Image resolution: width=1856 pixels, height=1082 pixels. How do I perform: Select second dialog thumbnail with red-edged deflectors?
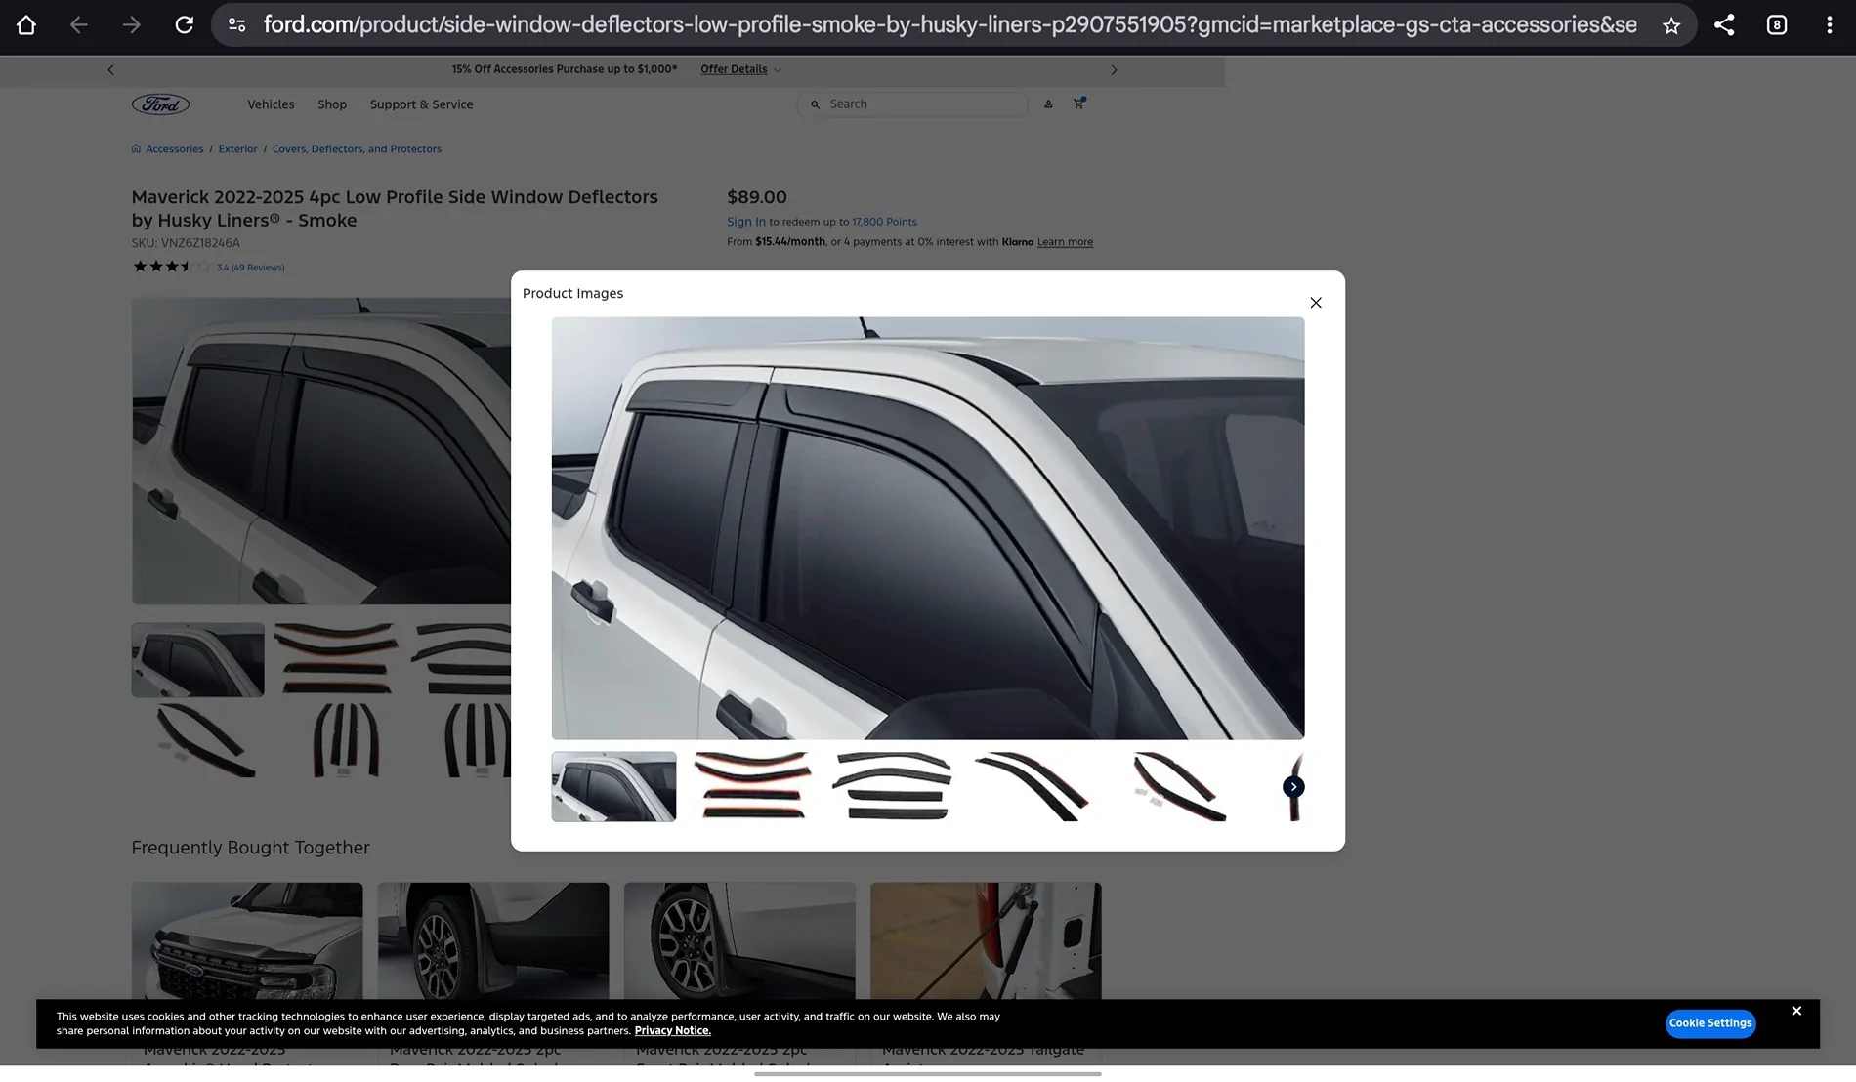(752, 787)
